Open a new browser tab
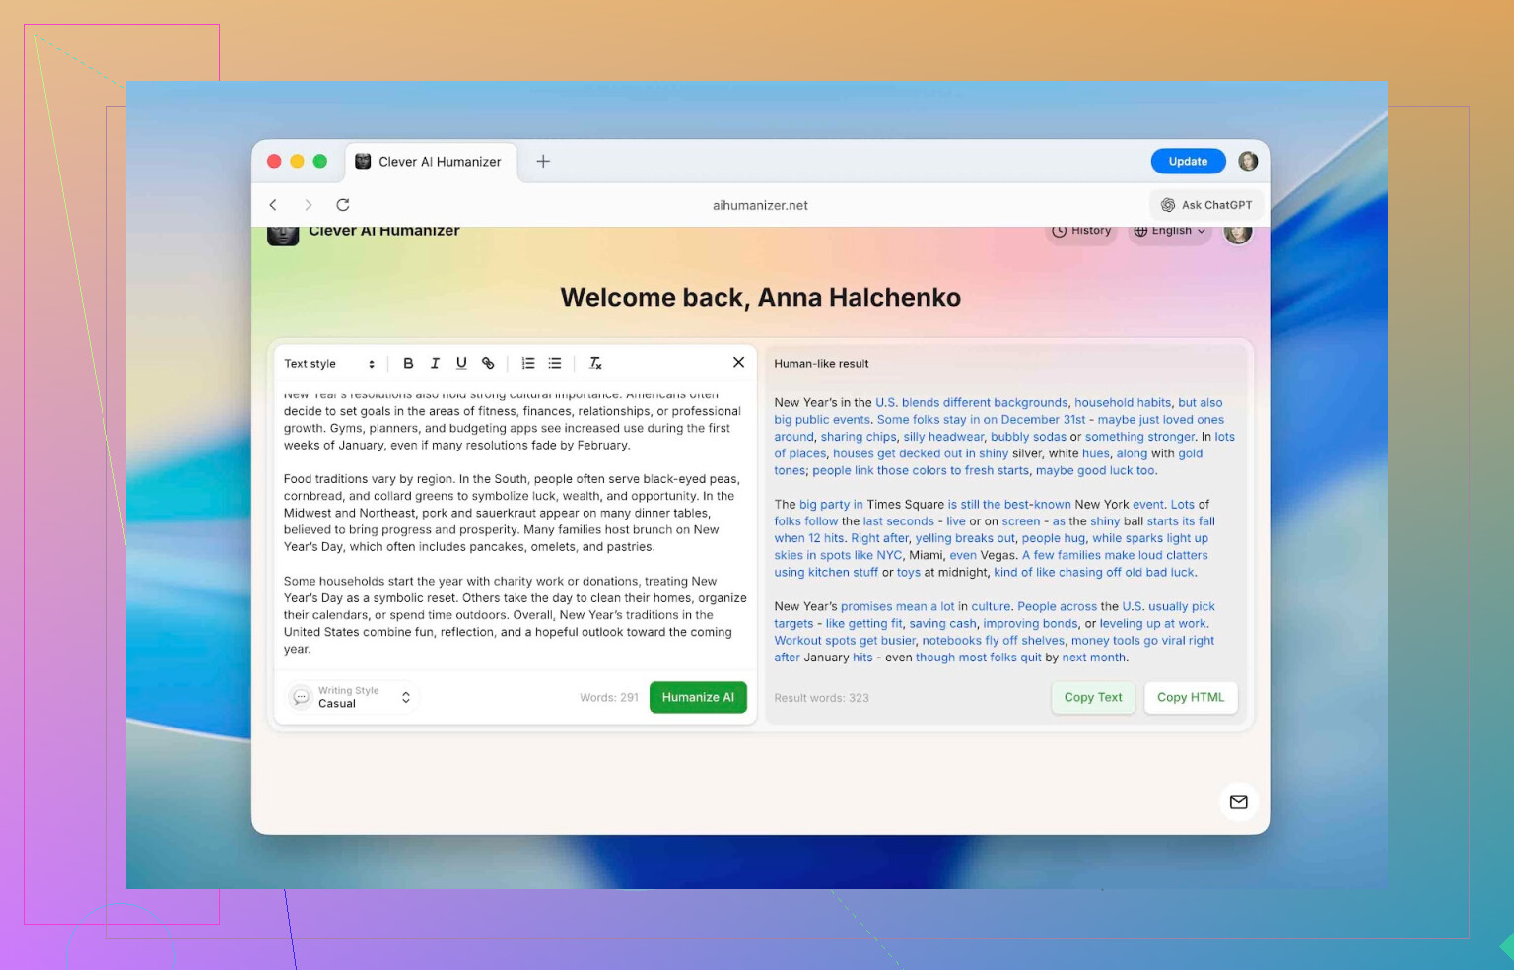This screenshot has height=970, width=1514. pos(543,162)
